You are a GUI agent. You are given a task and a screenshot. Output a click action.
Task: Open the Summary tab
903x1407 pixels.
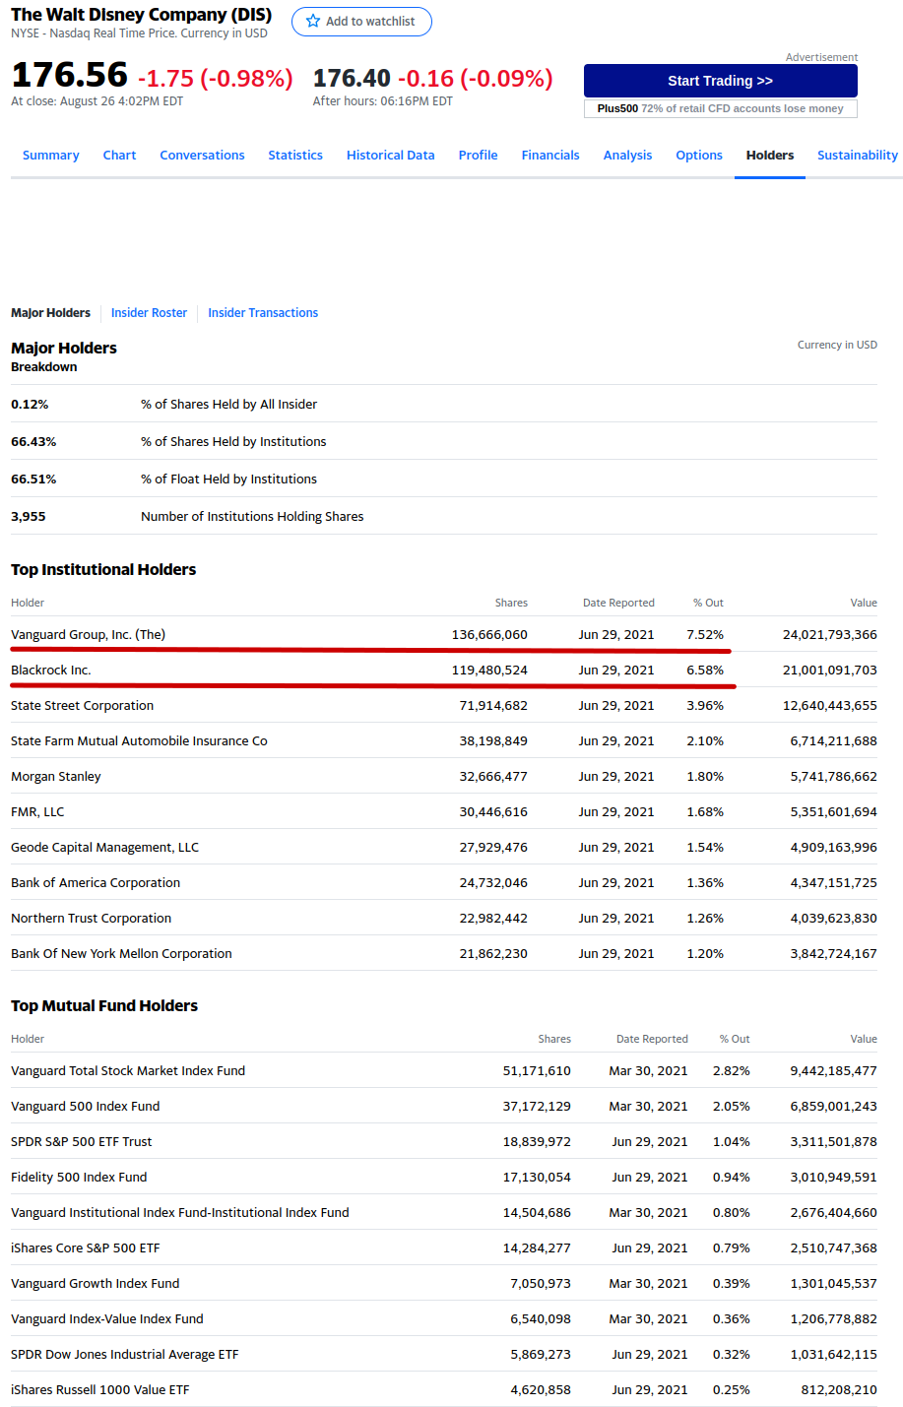tap(51, 156)
